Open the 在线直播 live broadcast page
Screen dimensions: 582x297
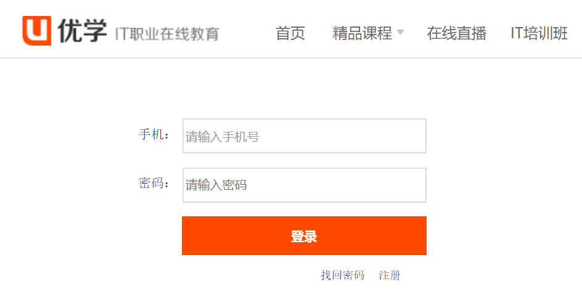point(457,33)
